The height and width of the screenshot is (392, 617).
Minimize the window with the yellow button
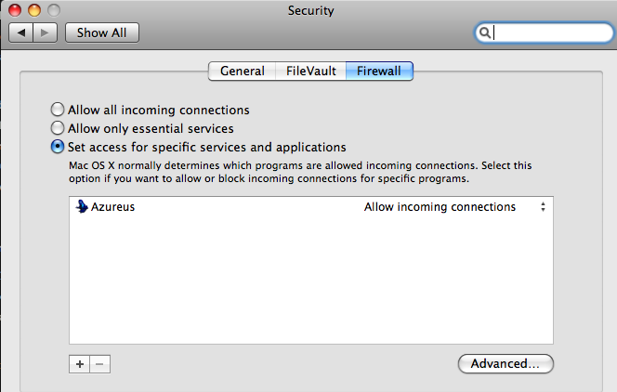(x=34, y=10)
